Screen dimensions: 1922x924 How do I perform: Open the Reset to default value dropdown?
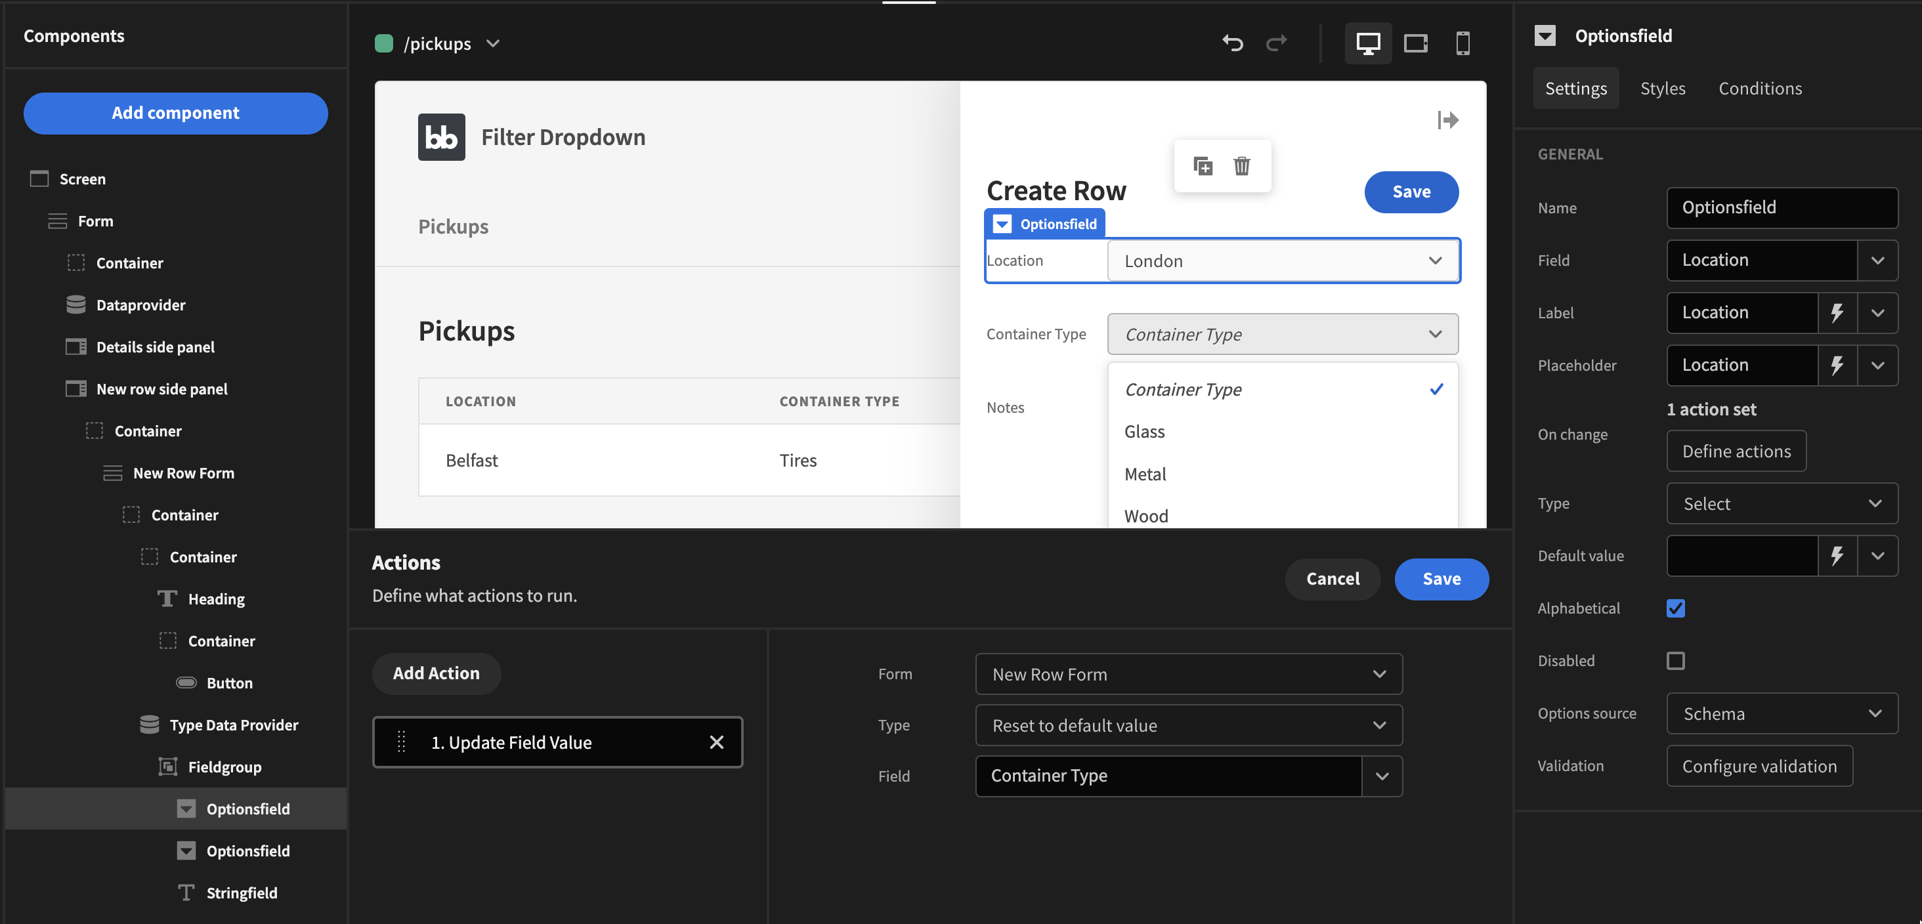(x=1188, y=726)
